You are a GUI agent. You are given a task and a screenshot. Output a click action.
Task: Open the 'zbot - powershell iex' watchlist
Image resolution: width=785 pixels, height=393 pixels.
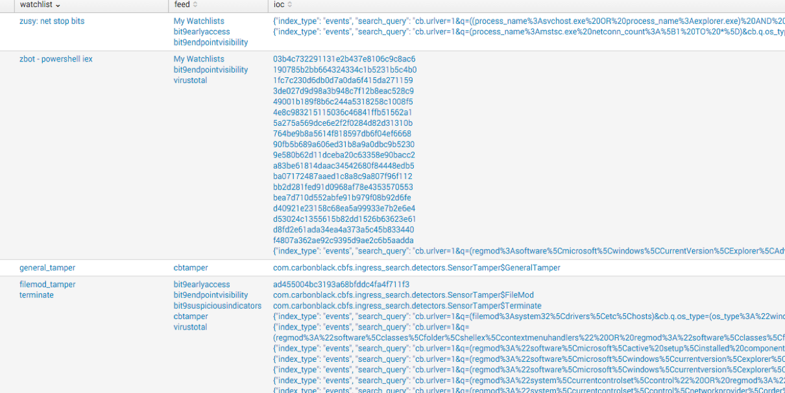coord(56,59)
